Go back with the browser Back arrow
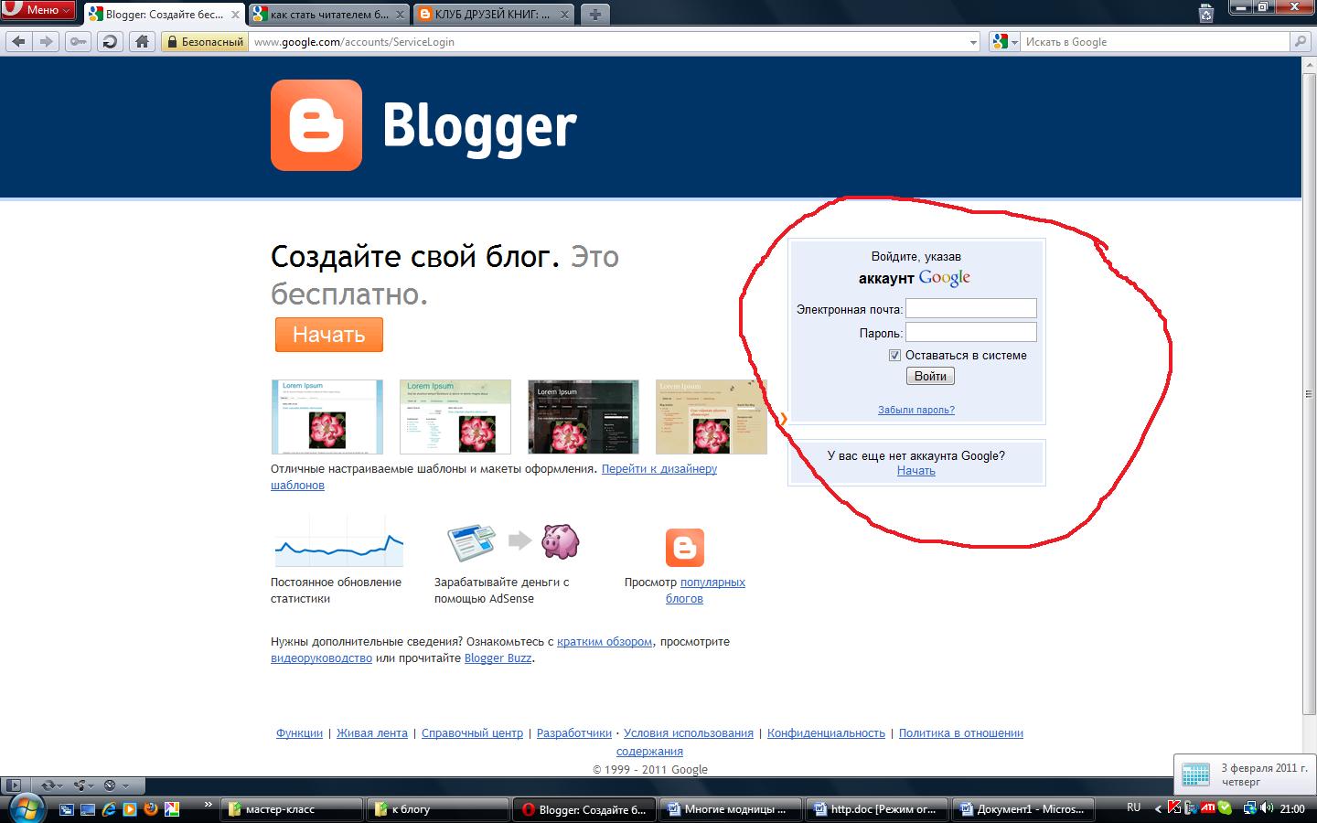 click(18, 41)
